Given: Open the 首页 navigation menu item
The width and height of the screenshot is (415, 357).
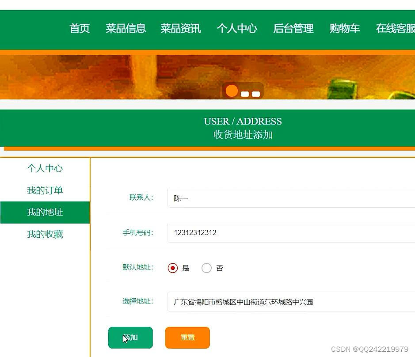Looking at the screenshot, I should pyautogui.click(x=79, y=29).
